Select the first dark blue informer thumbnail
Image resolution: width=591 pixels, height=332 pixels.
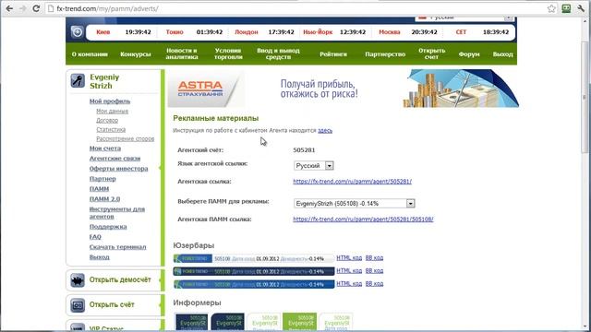pos(192,322)
